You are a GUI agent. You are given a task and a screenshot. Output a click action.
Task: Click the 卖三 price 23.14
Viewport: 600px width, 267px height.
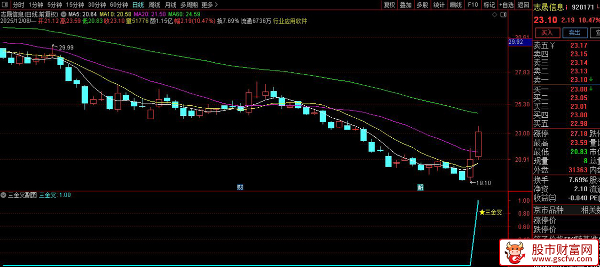point(578,62)
